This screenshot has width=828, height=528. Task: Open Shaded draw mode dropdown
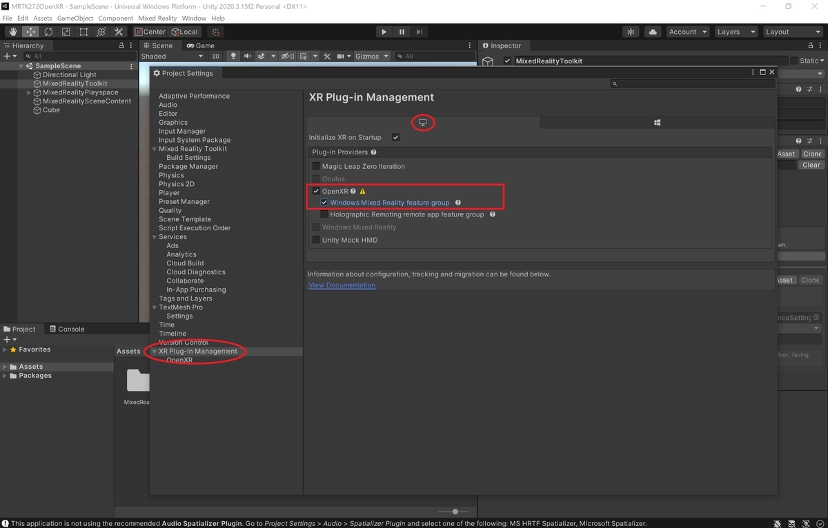[x=172, y=56]
